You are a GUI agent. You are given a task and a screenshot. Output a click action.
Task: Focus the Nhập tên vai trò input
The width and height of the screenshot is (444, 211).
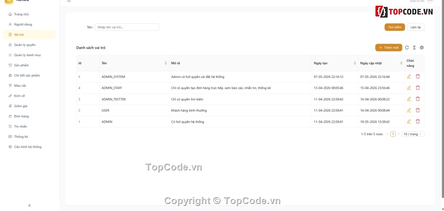(x=127, y=27)
